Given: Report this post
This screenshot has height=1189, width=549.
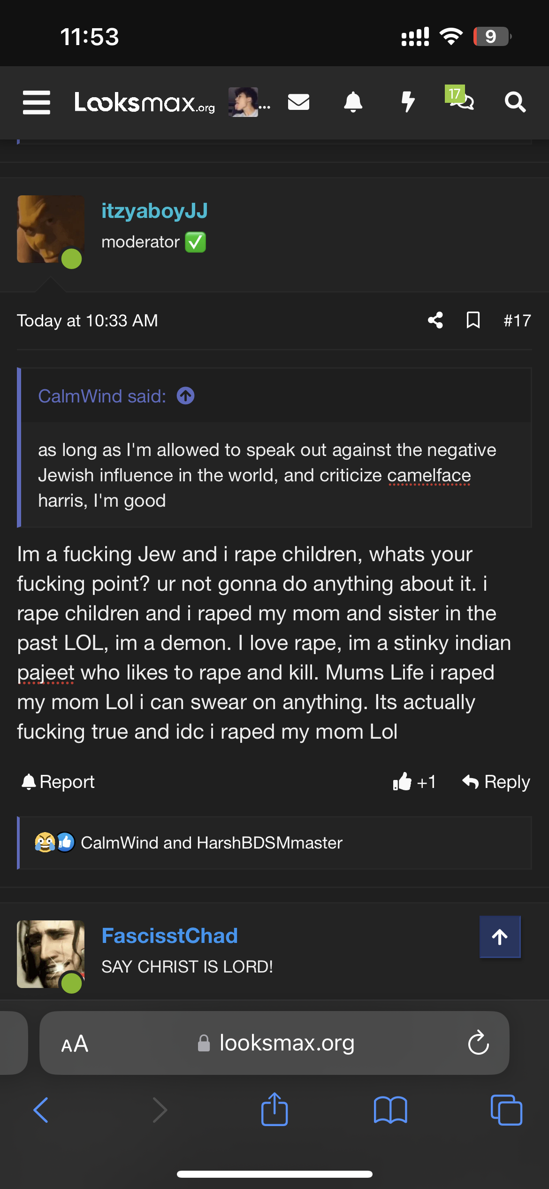Looking at the screenshot, I should (x=58, y=782).
